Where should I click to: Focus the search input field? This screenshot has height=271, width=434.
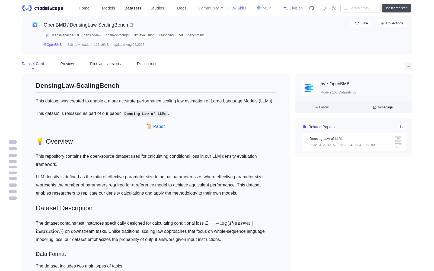tap(360, 8)
